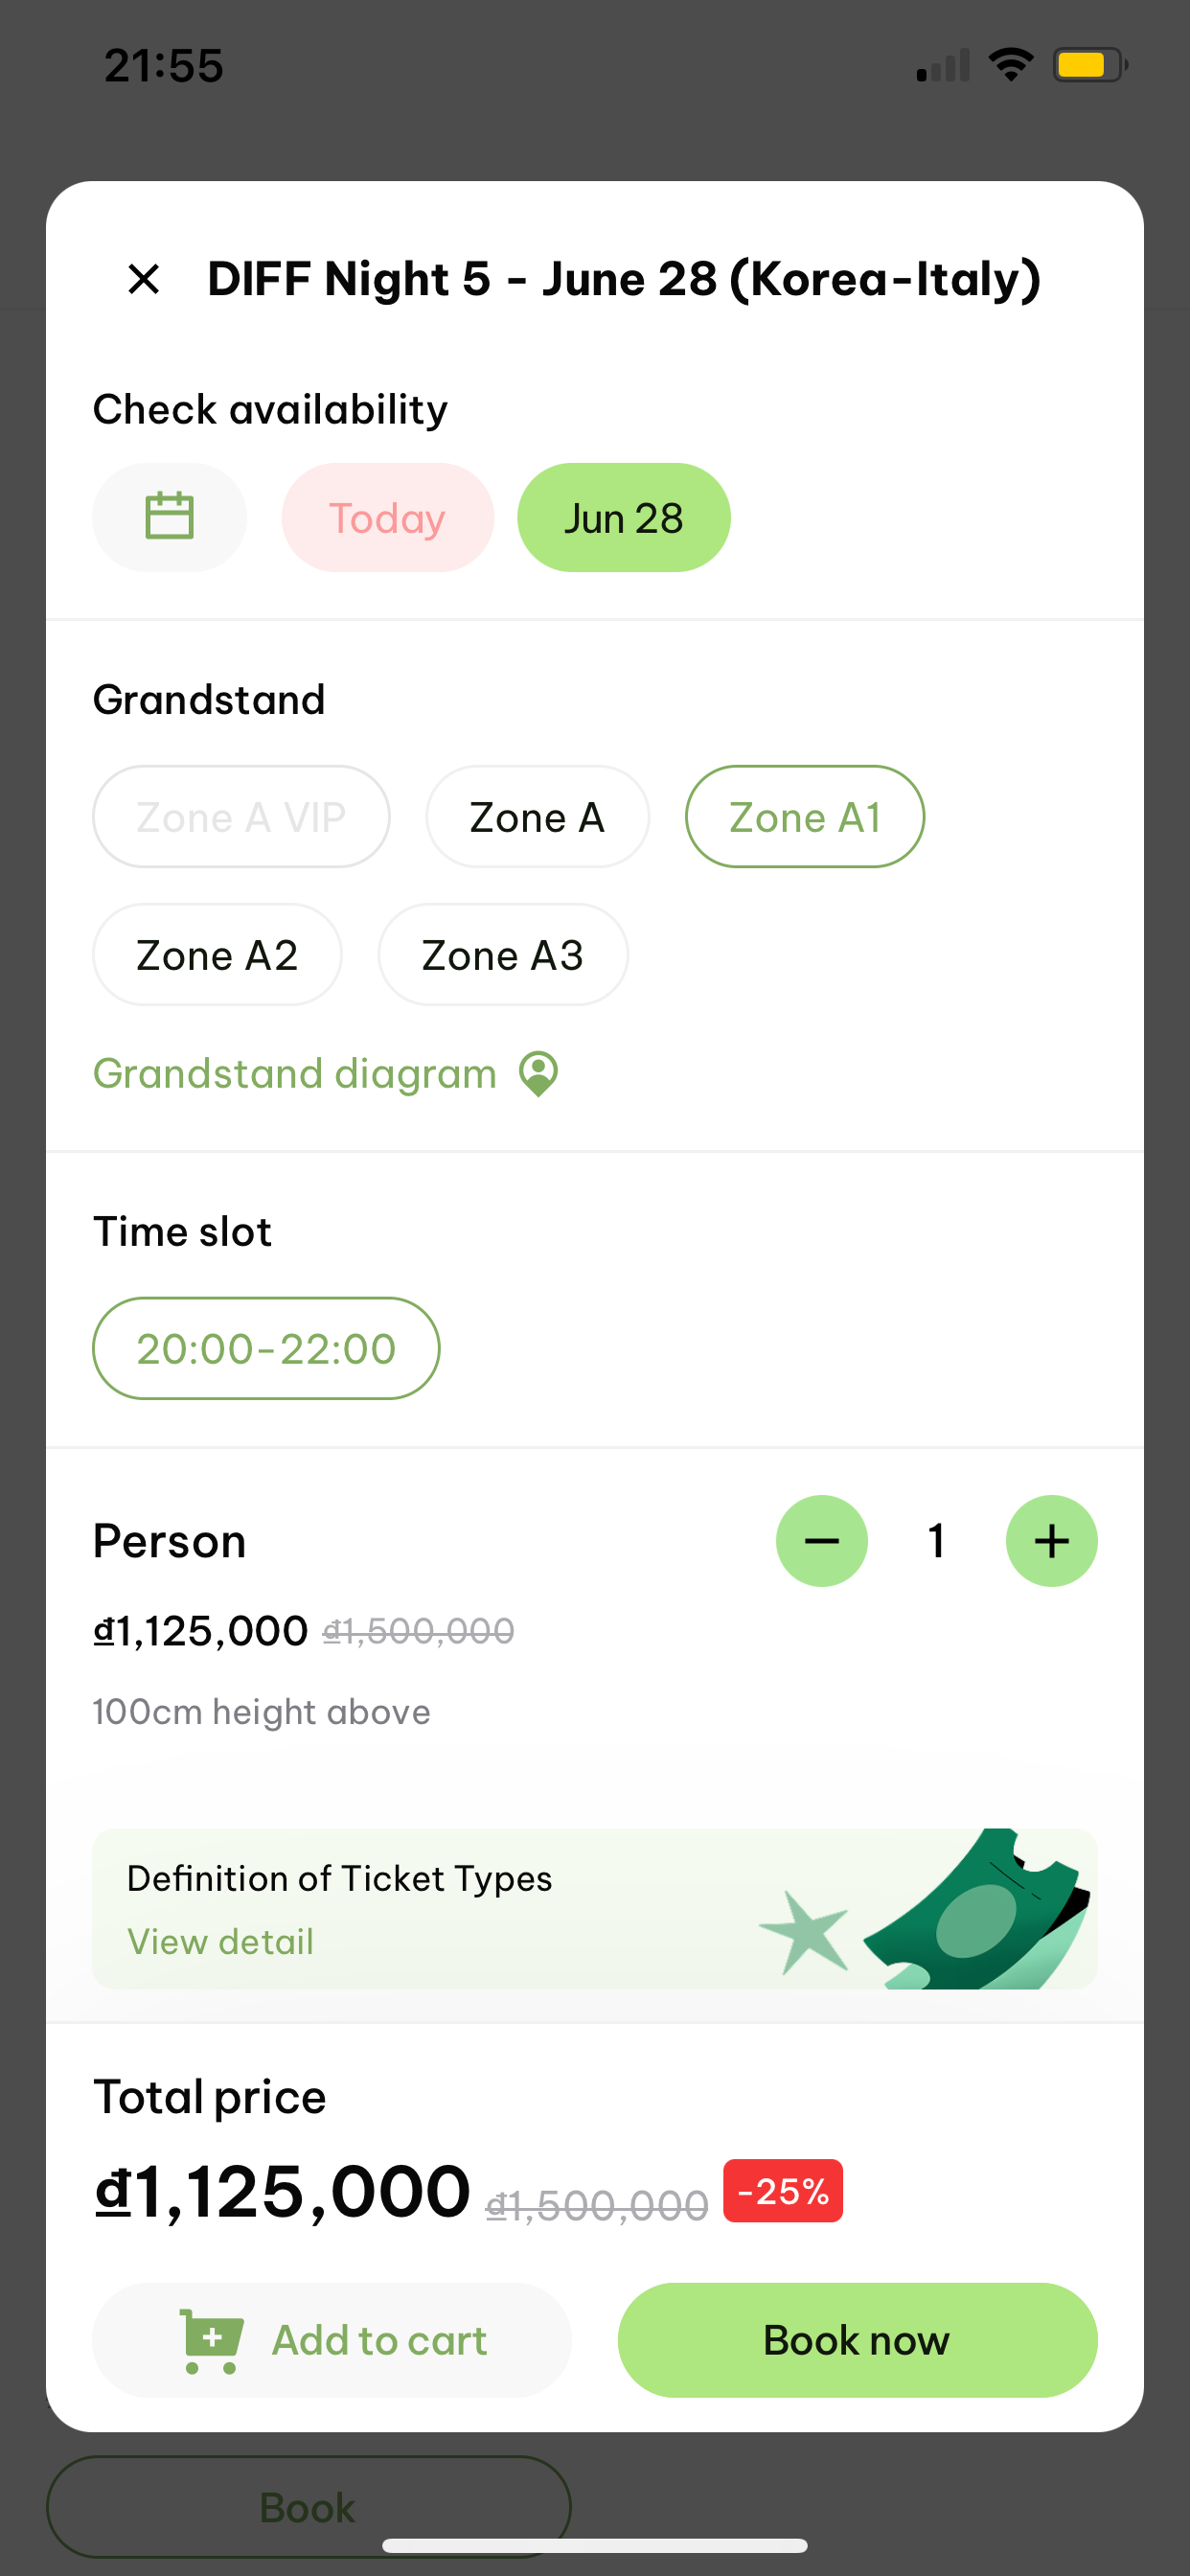Tap the shopping cart icon
This screenshot has height=2576, width=1190.
(x=211, y=2341)
